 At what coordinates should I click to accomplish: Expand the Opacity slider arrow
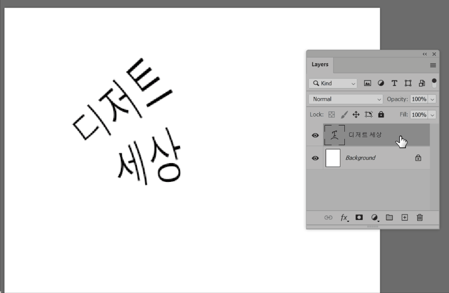pyautogui.click(x=432, y=99)
